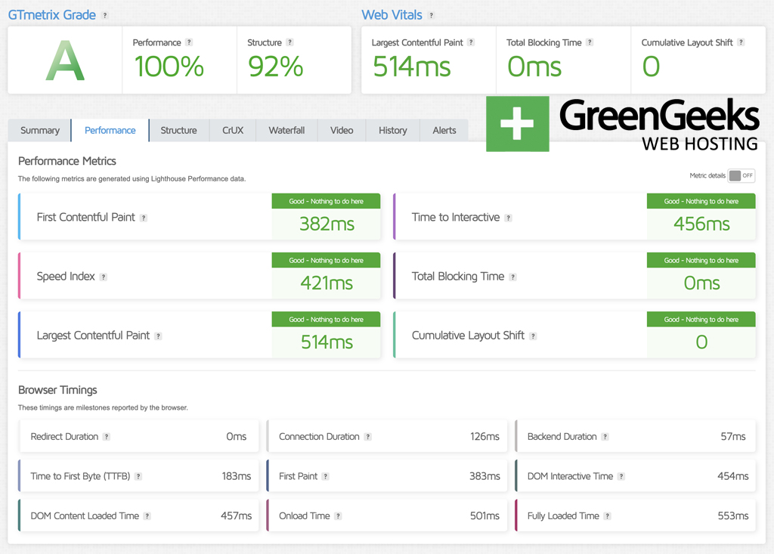Screen dimensions: 774x554
Task: Open help icon in Cumulative Layout Shift metric row
Action: tap(533, 336)
